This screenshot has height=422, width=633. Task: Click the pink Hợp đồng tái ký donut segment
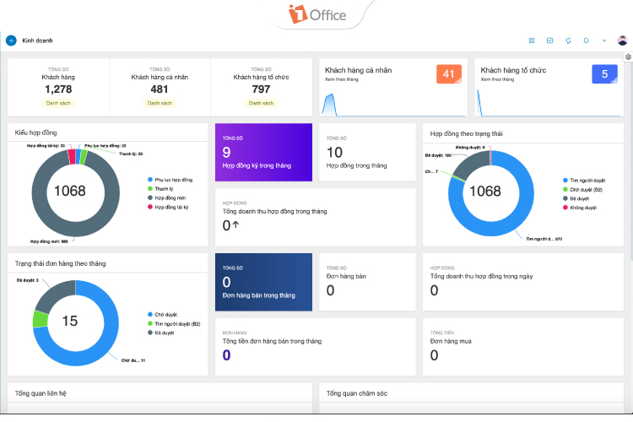(72, 157)
